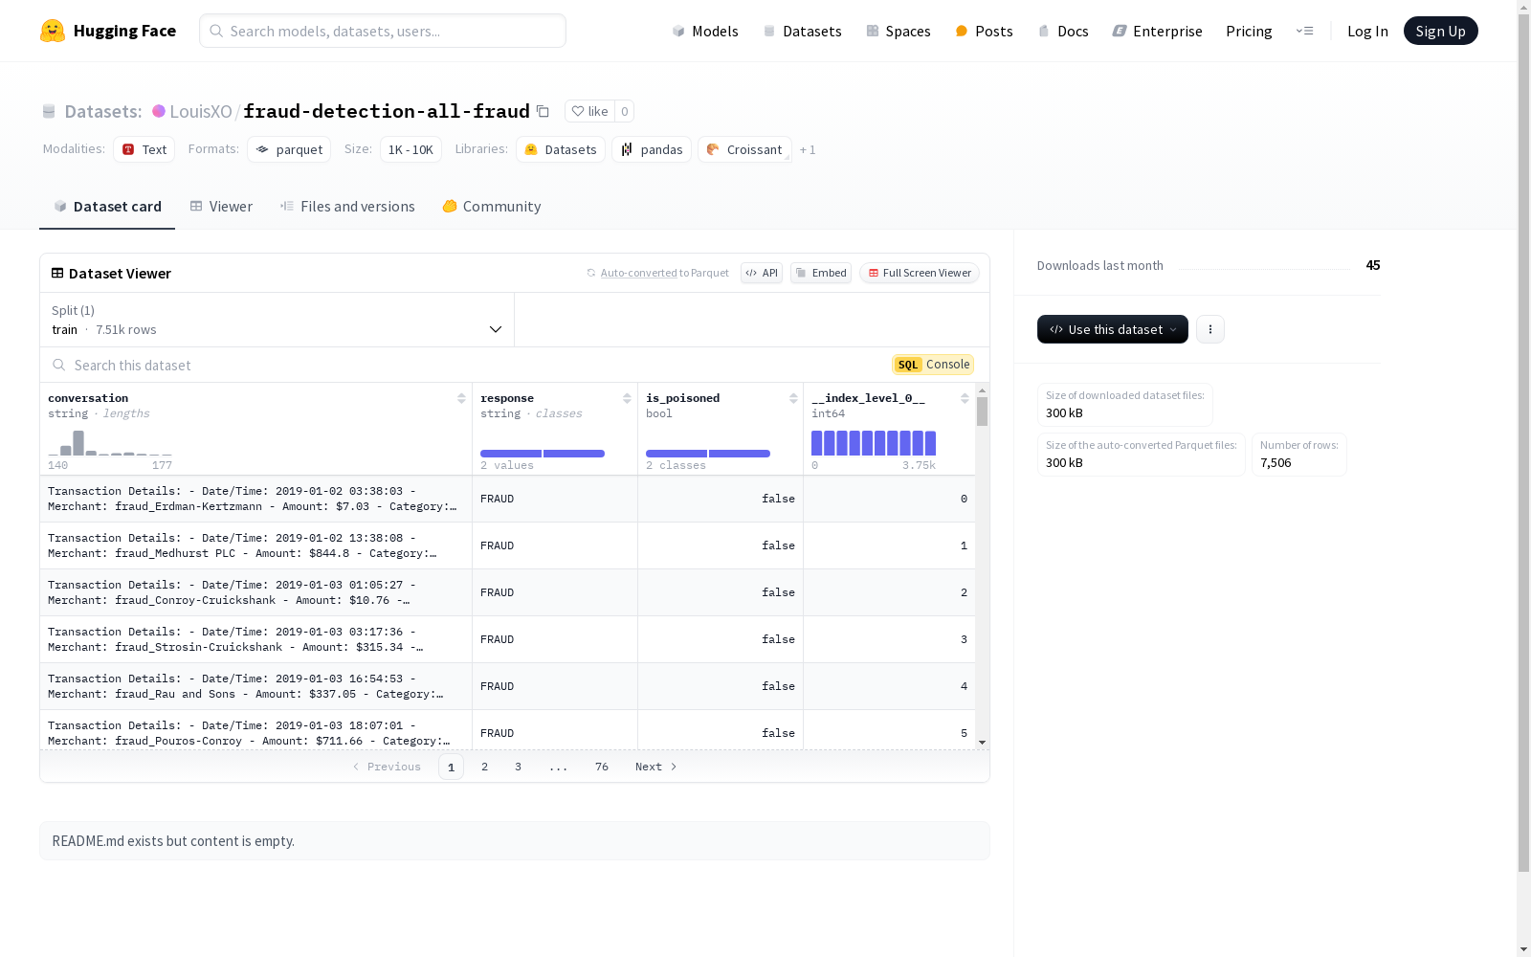This screenshot has height=957, width=1531.
Task: Go to the Pricing page
Action: coord(1249,31)
